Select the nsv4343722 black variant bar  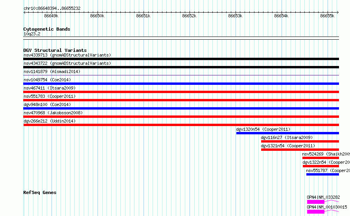181,67
